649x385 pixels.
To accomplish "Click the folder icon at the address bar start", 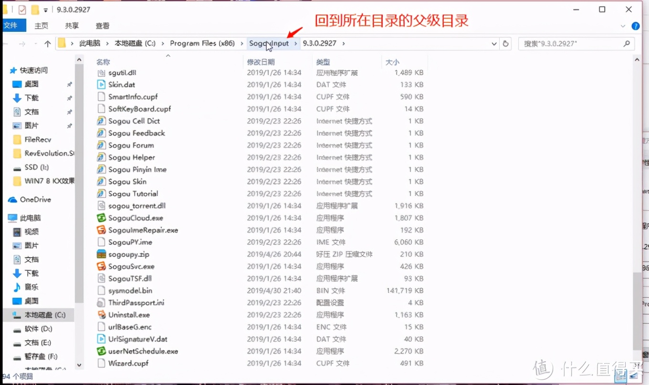I will tap(63, 43).
